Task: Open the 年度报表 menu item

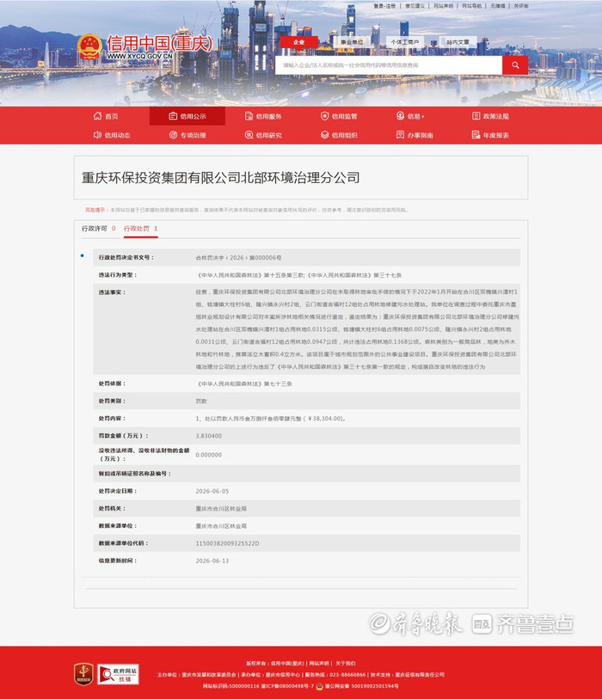Action: 496,135
